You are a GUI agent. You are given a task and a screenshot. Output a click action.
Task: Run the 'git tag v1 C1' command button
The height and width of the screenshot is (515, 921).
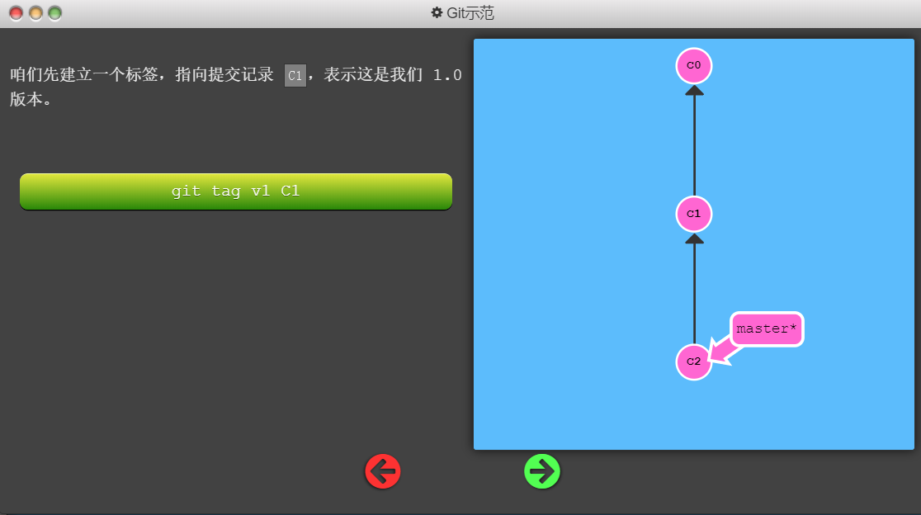[236, 191]
